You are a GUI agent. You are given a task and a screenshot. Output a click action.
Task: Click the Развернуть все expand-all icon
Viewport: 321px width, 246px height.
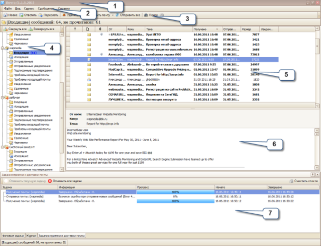click(x=31, y=29)
